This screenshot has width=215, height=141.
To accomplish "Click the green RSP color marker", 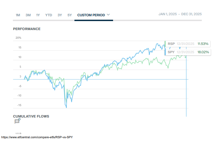I will click(x=165, y=44).
